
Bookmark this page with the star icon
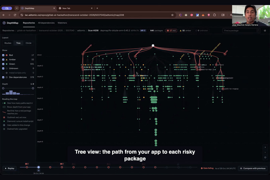pos(173,15)
